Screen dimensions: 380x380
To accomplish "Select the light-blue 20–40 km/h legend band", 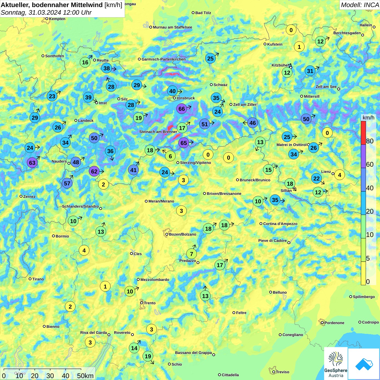I will 363,203.
